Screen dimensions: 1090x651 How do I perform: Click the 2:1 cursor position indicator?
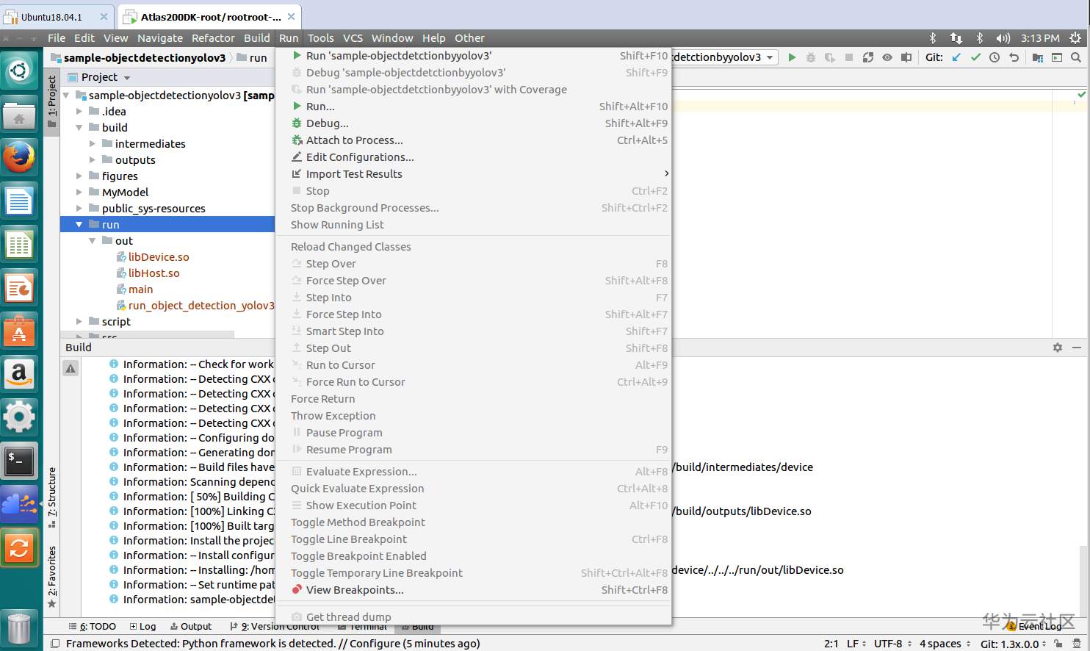(x=831, y=644)
